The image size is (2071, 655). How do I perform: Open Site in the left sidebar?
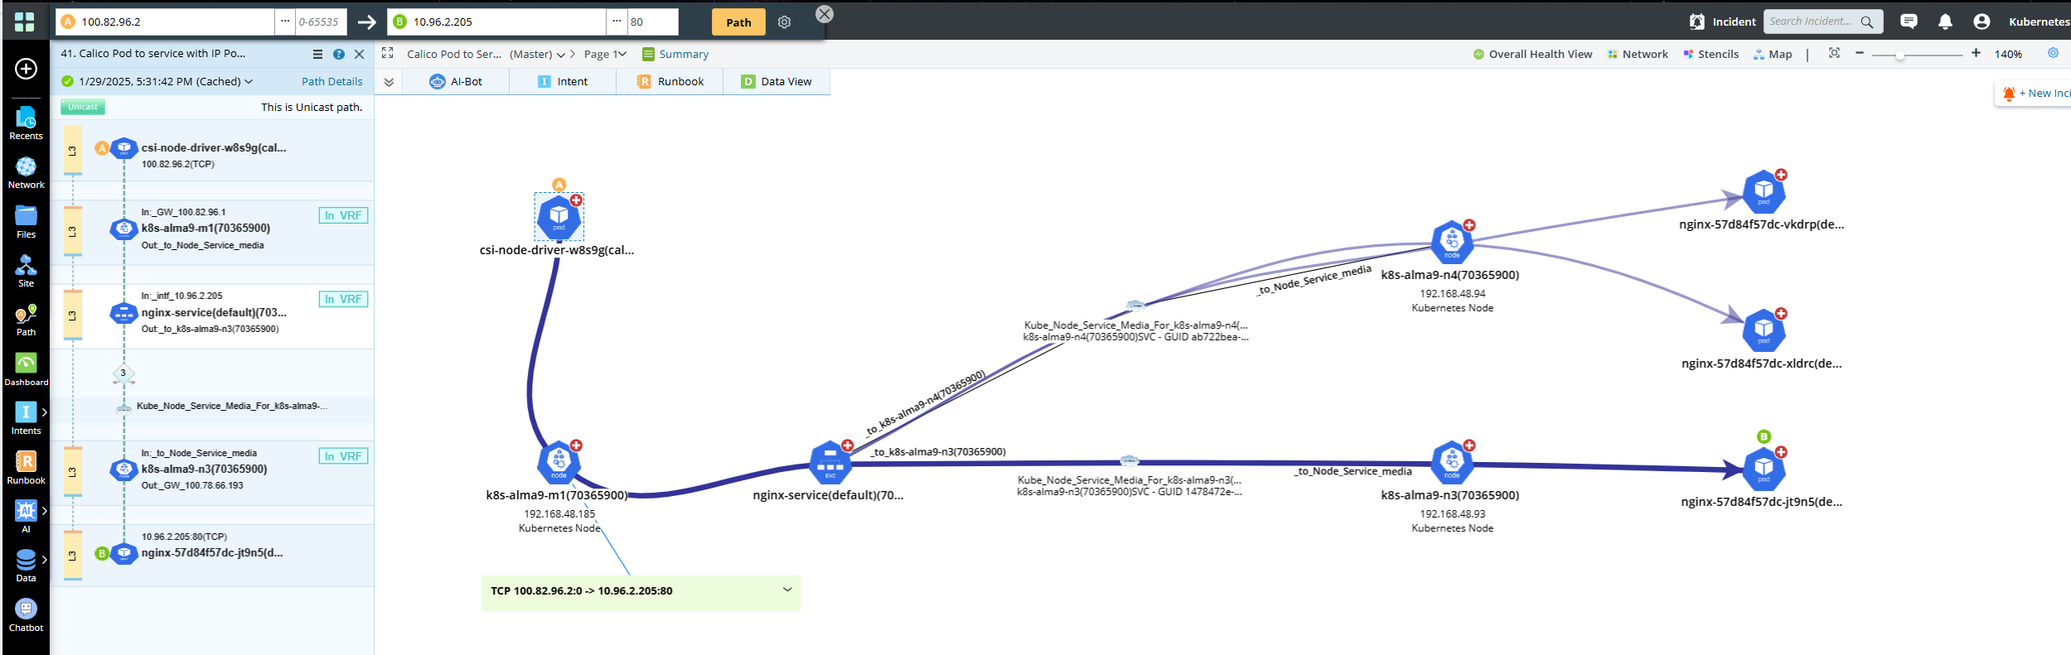26,272
